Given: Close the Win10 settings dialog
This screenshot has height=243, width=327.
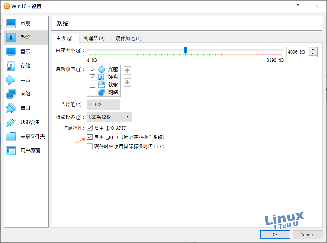Looking at the screenshot, I should click(317, 7).
